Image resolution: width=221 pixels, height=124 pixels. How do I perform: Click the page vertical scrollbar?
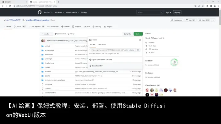coord(220,17)
